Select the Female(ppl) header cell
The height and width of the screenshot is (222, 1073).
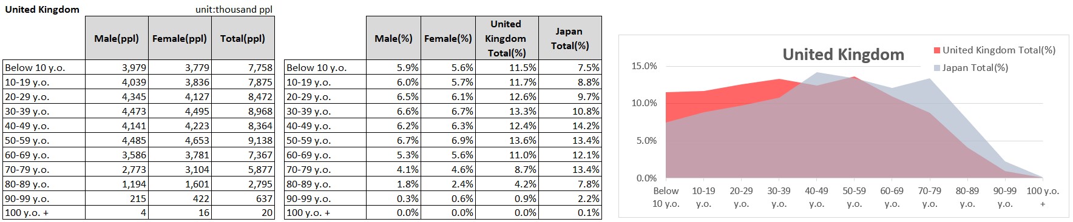pyautogui.click(x=180, y=38)
